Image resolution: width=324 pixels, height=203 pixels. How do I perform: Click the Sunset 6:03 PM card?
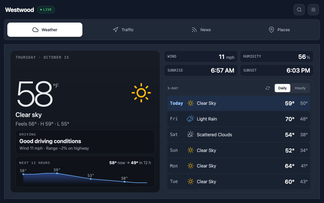277,70
